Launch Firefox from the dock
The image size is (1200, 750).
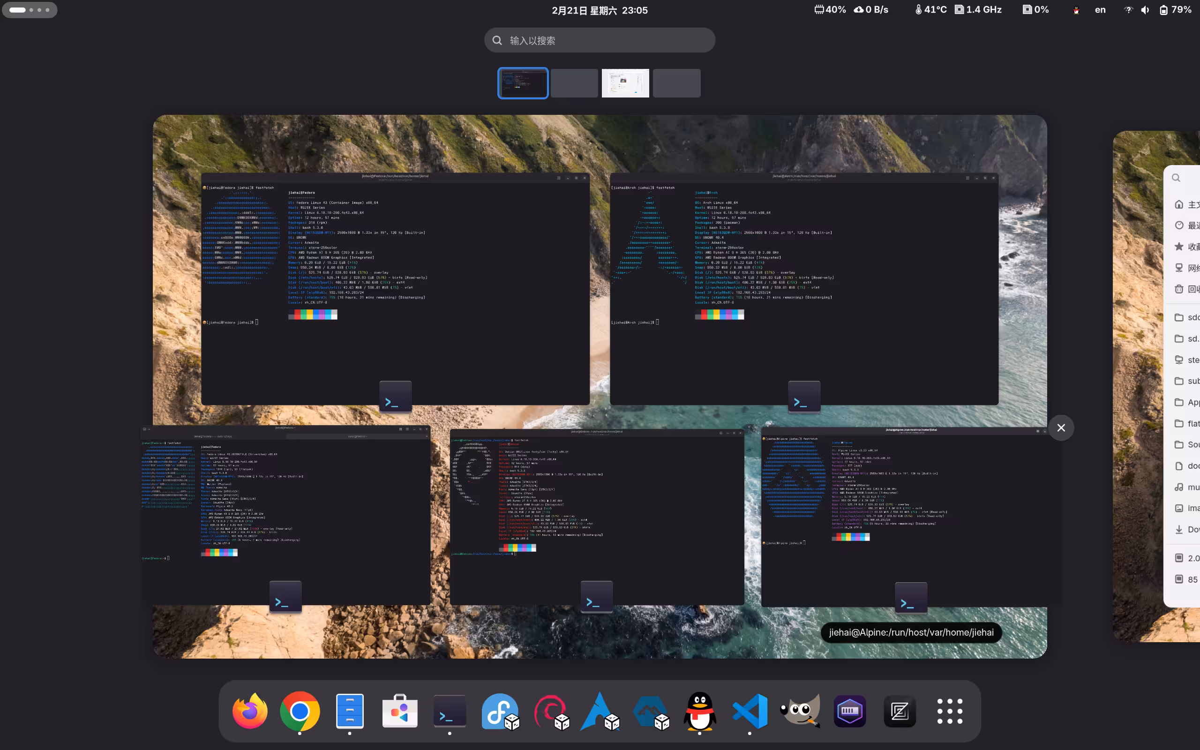click(x=249, y=711)
